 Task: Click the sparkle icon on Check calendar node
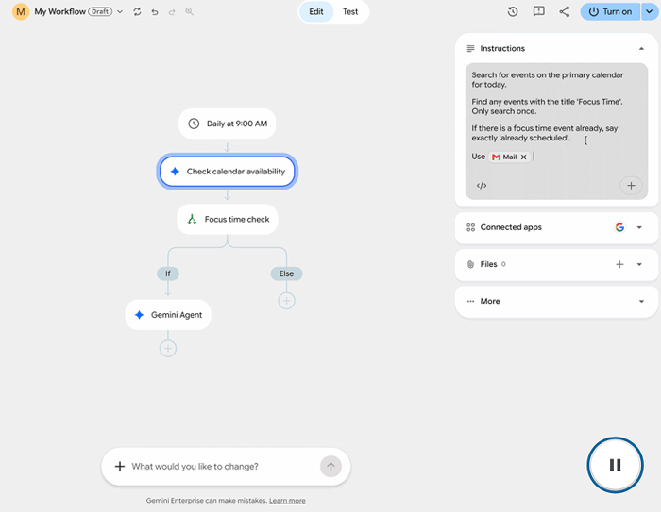point(175,172)
